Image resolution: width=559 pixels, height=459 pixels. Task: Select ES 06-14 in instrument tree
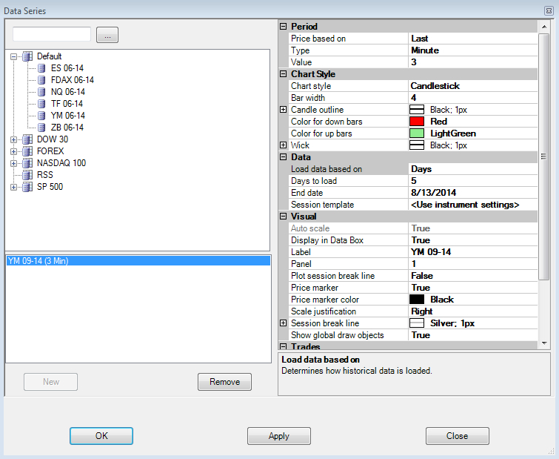(67, 68)
